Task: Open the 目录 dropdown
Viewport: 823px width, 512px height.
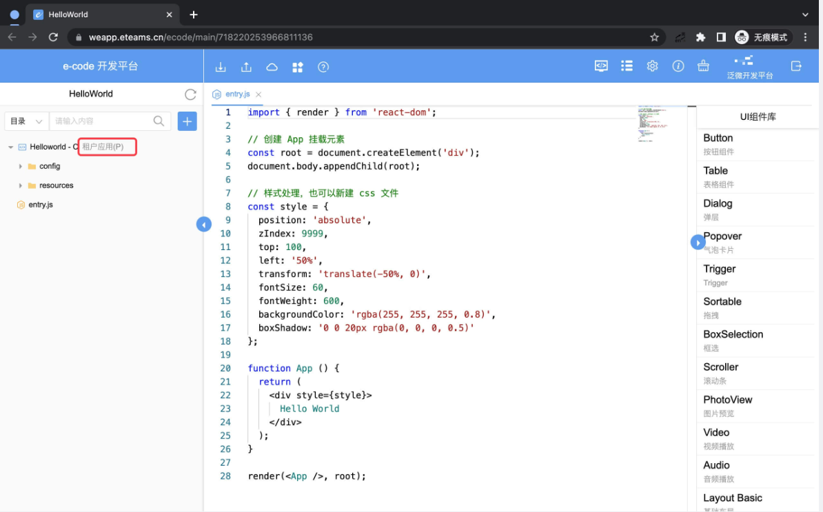Action: [26, 121]
